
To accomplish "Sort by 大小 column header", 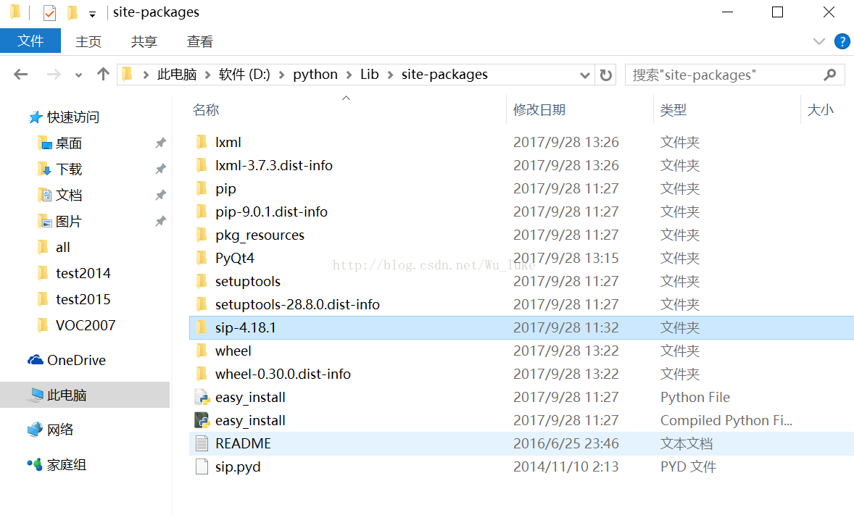I will [x=820, y=110].
